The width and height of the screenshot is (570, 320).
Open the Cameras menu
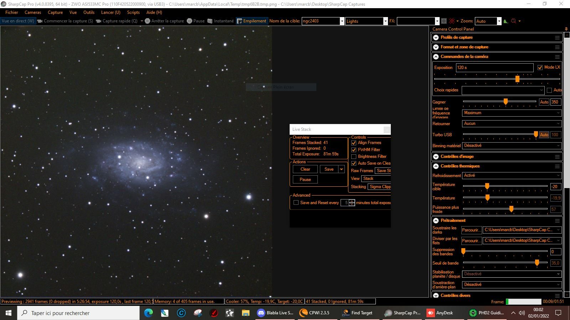[33, 12]
